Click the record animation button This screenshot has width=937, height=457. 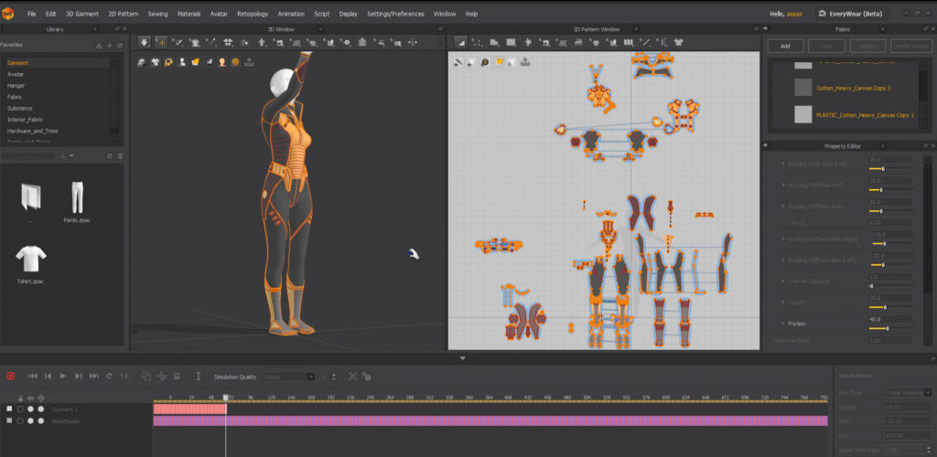11,376
